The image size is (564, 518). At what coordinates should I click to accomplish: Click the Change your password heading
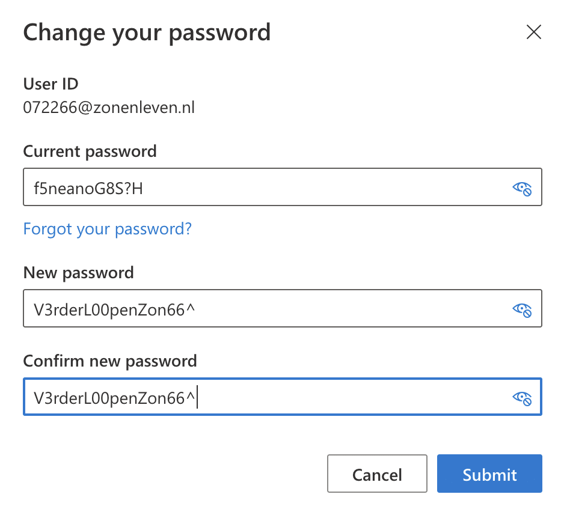(x=147, y=33)
